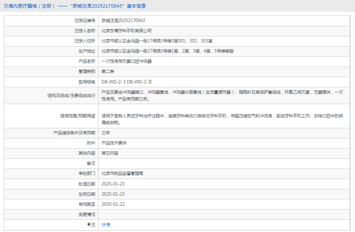Screen dimensions: 355x232
Task: Click the registrant address value cell
Action: (x=157, y=41)
